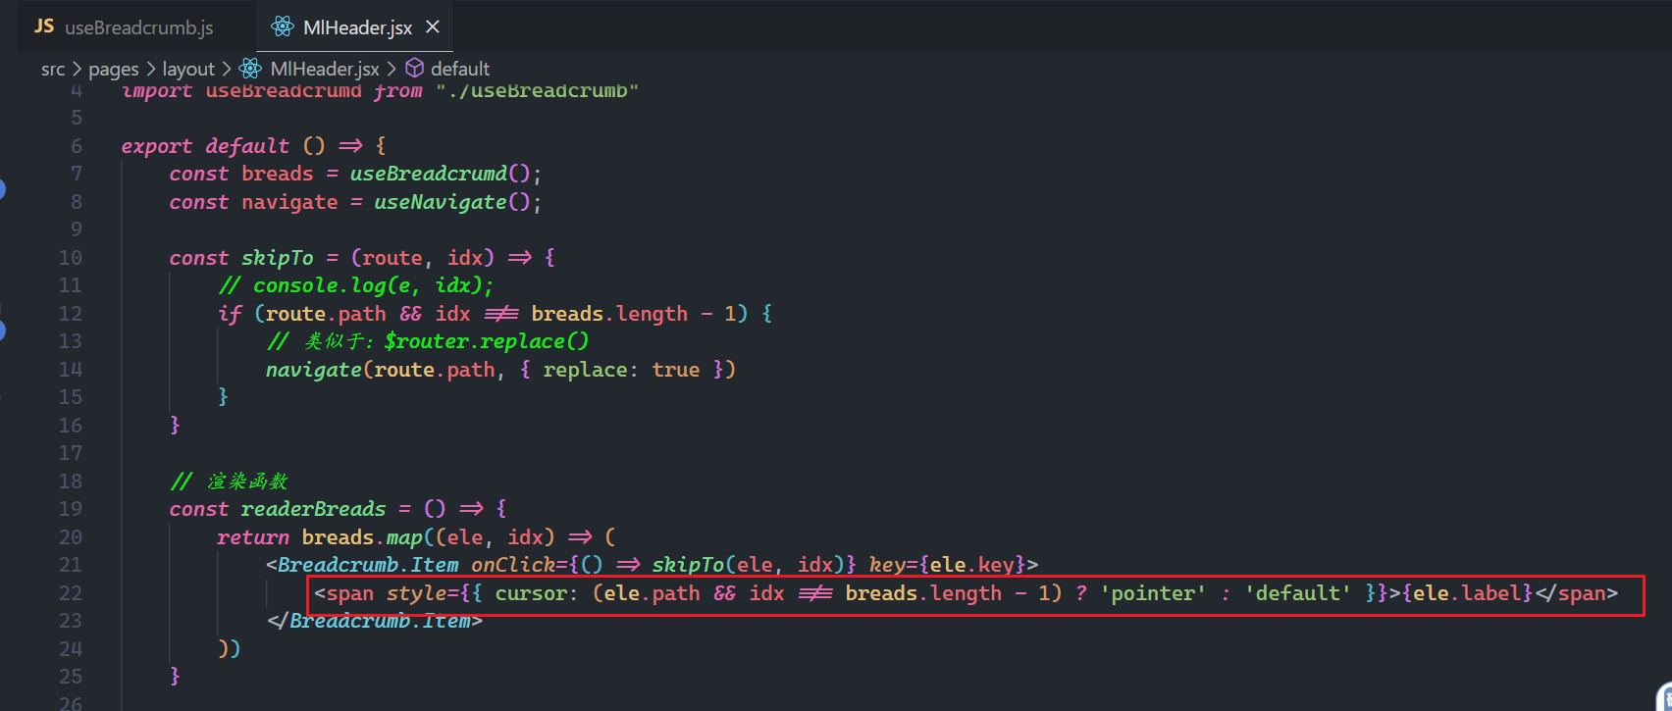
Task: Click the '// 渲染函数' comment
Action: 230,482
